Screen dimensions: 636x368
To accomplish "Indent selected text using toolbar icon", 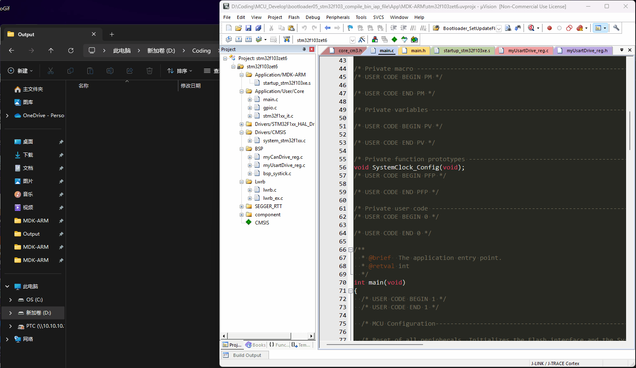I will (x=393, y=28).
